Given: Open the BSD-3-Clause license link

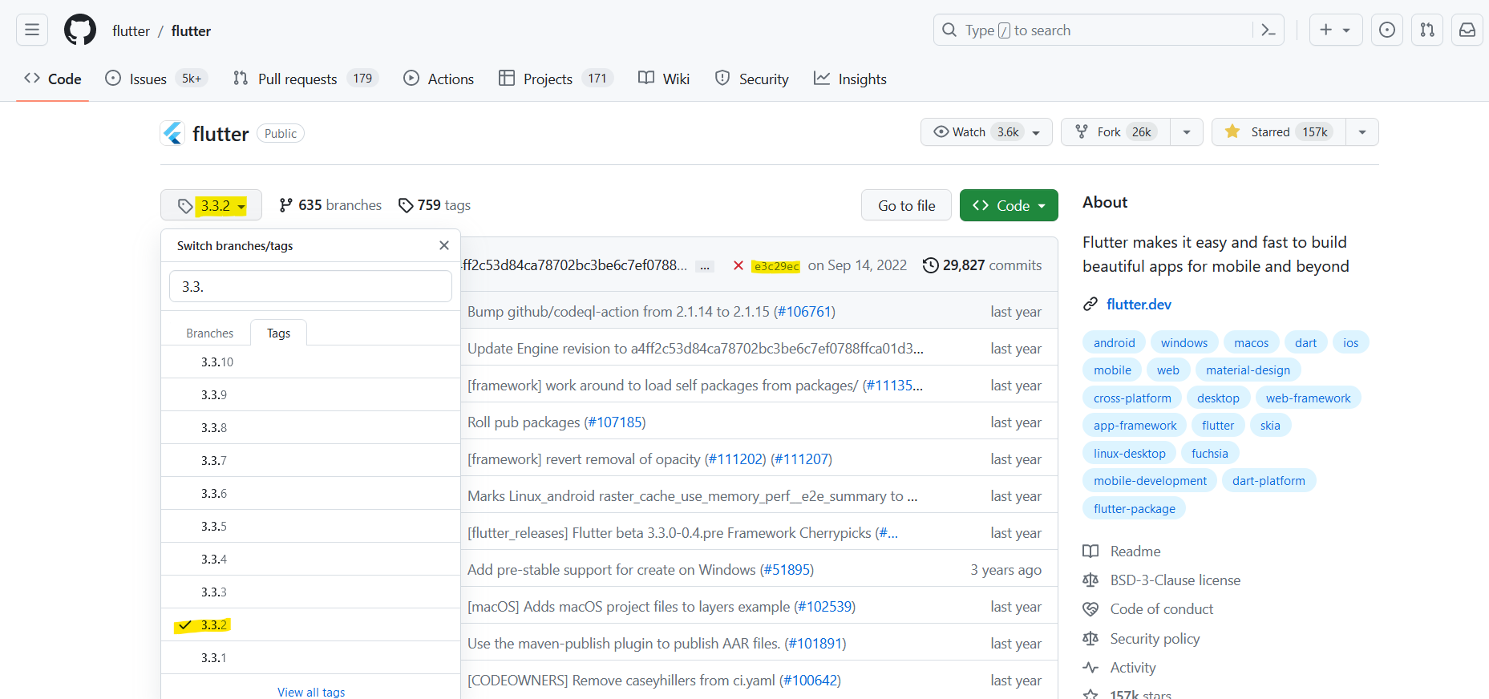Looking at the screenshot, I should coord(1175,580).
